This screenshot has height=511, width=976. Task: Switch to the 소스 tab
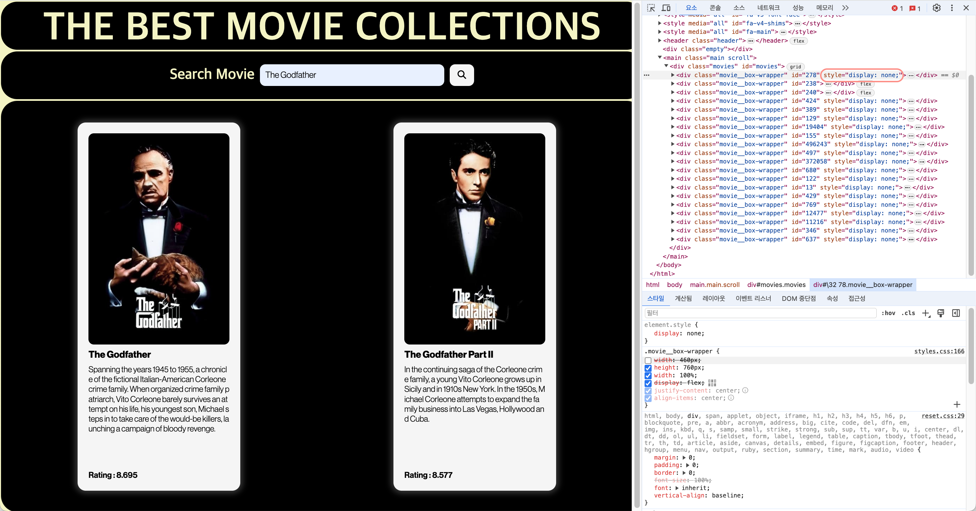click(739, 8)
